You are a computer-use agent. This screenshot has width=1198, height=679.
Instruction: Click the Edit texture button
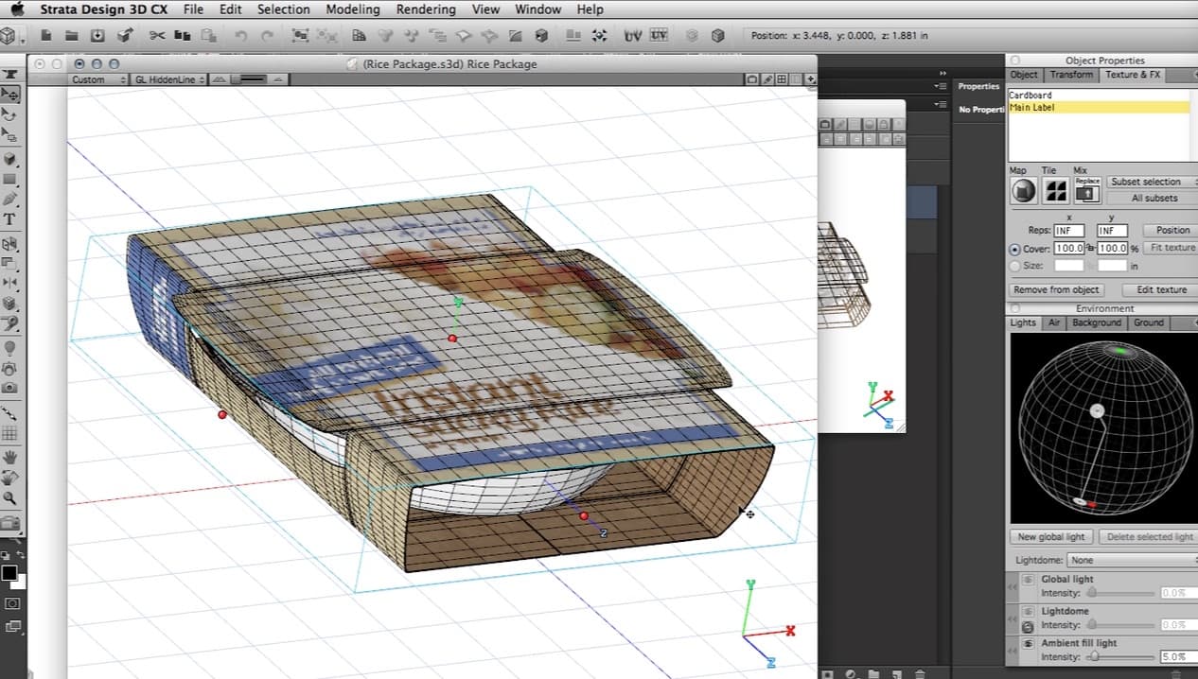[x=1158, y=290]
